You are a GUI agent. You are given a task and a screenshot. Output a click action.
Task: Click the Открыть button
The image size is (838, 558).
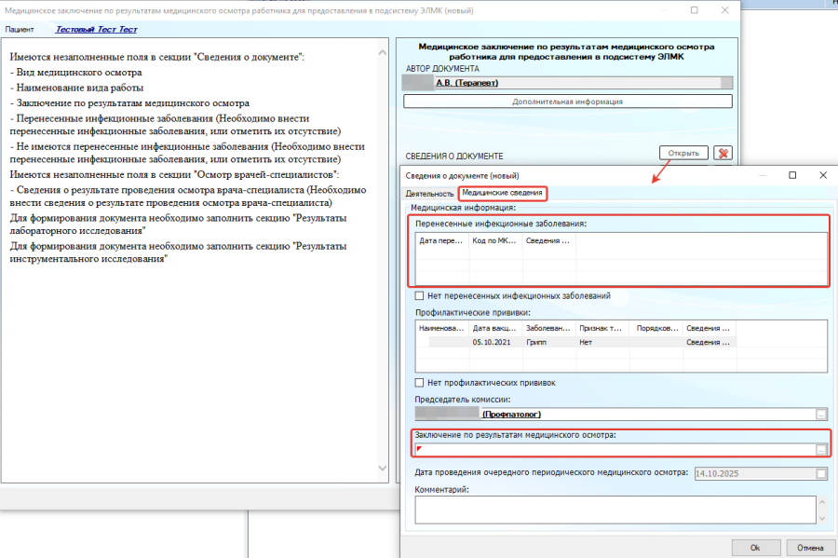[x=683, y=153]
